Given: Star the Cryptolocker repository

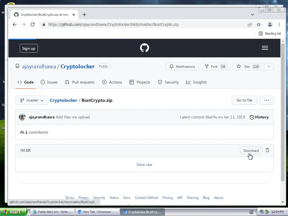Looking at the screenshot, I should (x=249, y=66).
